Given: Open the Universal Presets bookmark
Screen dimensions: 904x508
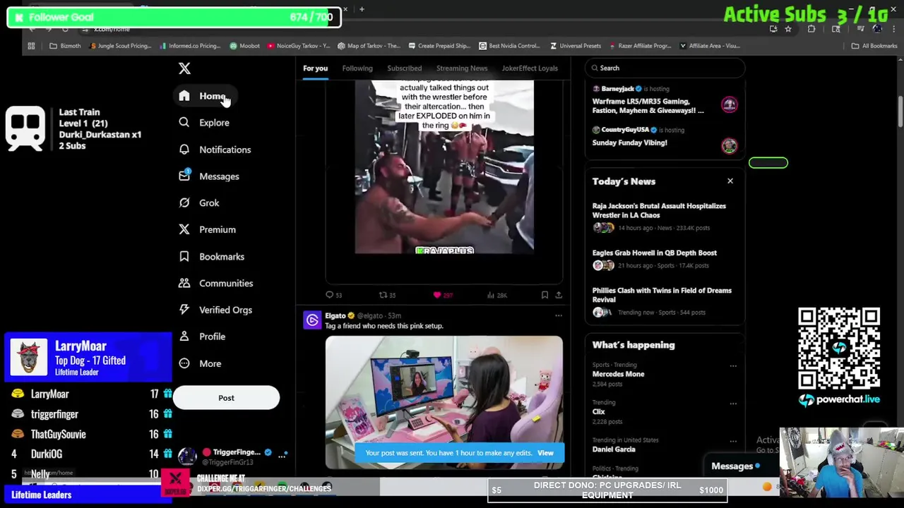Looking at the screenshot, I should [575, 46].
